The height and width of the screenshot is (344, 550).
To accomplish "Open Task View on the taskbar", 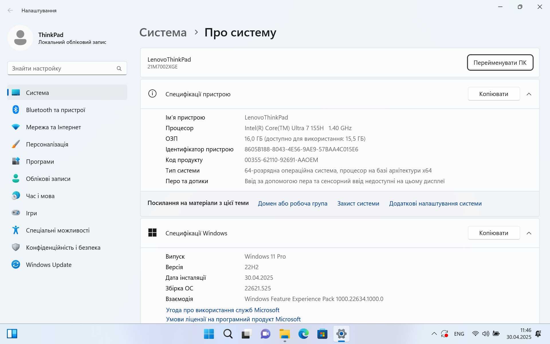I will coord(247,334).
